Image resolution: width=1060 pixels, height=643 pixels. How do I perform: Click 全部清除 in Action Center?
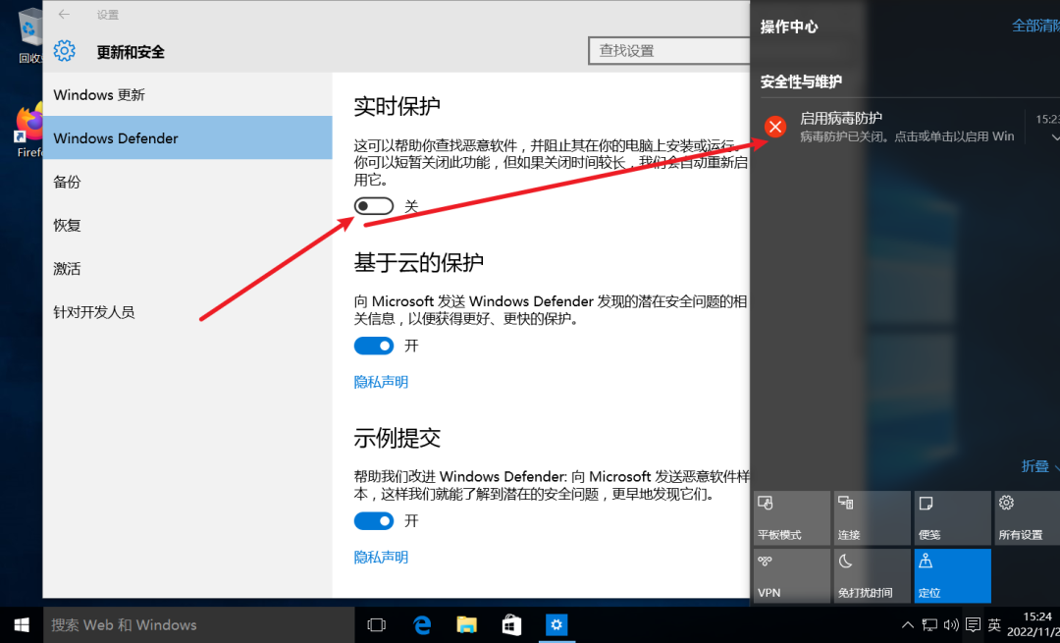[x=1035, y=26]
